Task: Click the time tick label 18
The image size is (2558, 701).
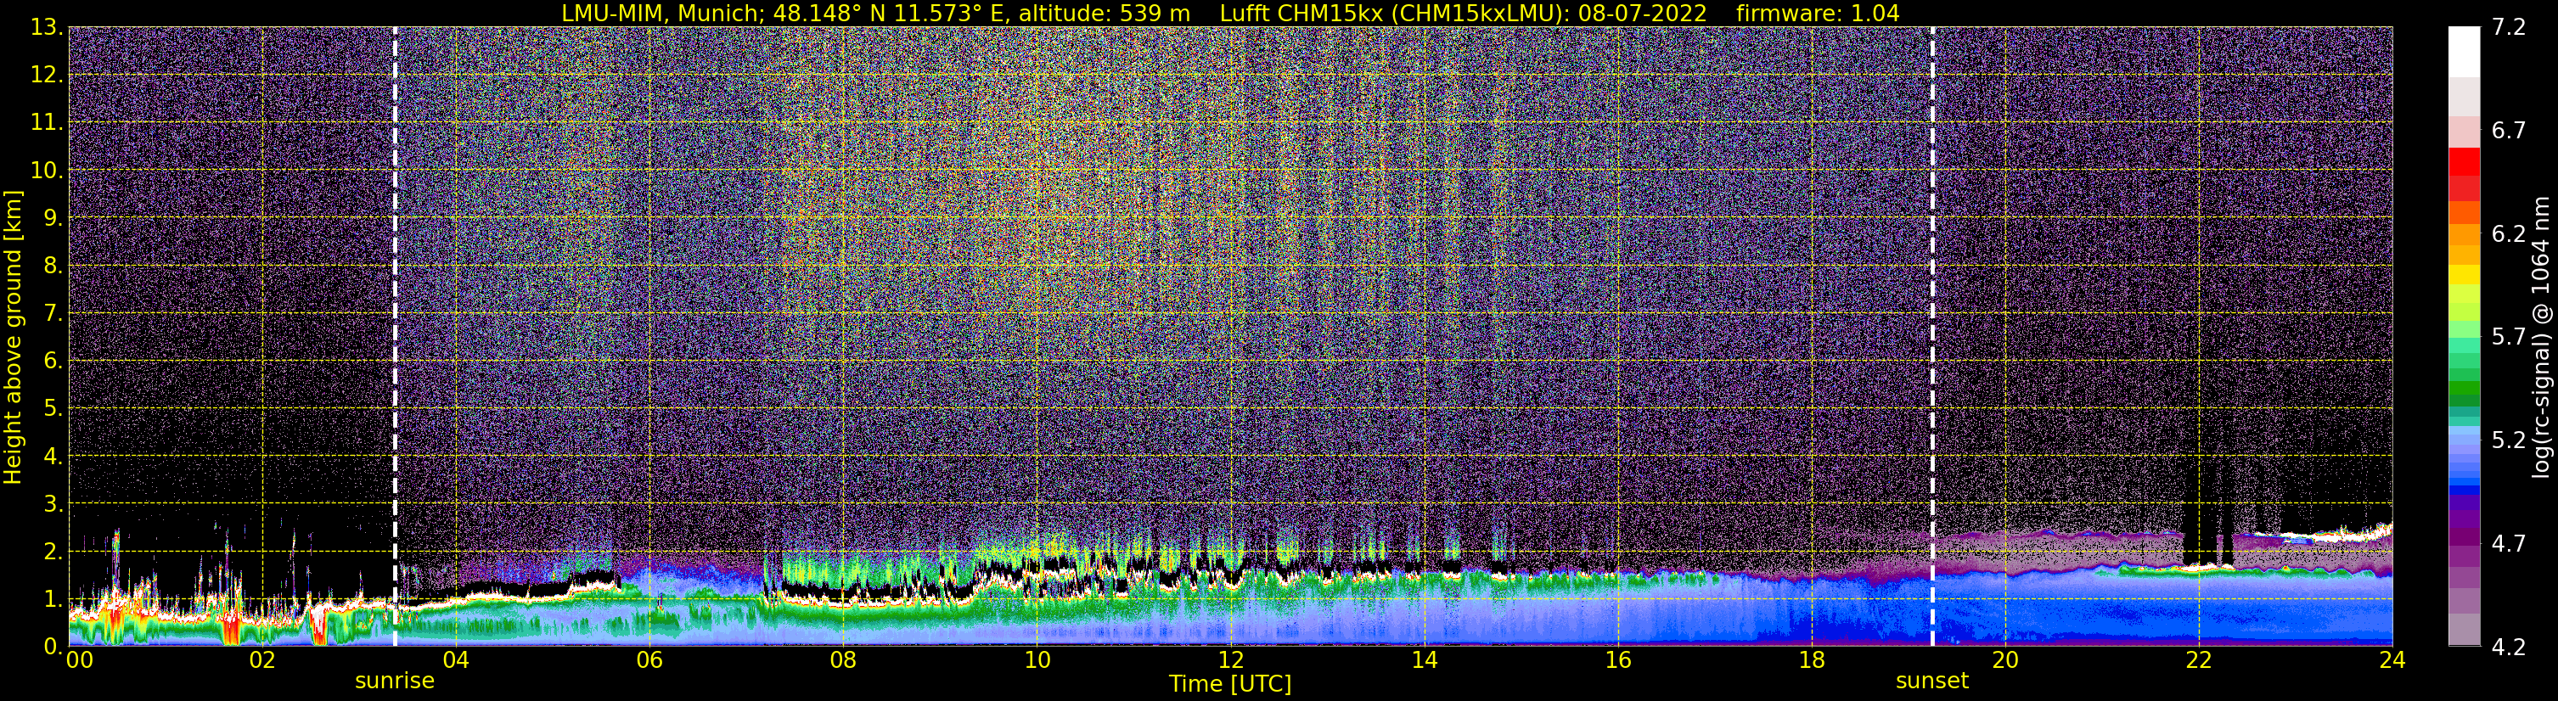Action: click(x=1811, y=660)
